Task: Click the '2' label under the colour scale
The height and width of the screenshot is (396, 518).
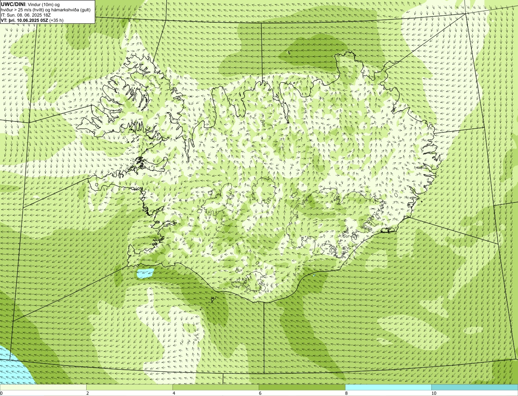Action: coord(87,393)
